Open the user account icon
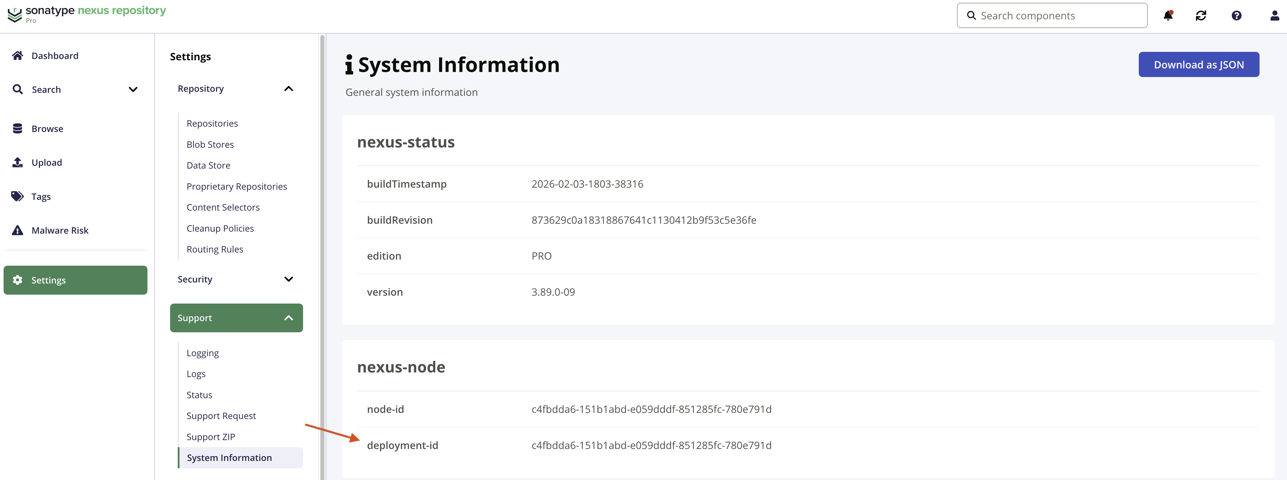The height and width of the screenshot is (480, 1287). [x=1275, y=16]
